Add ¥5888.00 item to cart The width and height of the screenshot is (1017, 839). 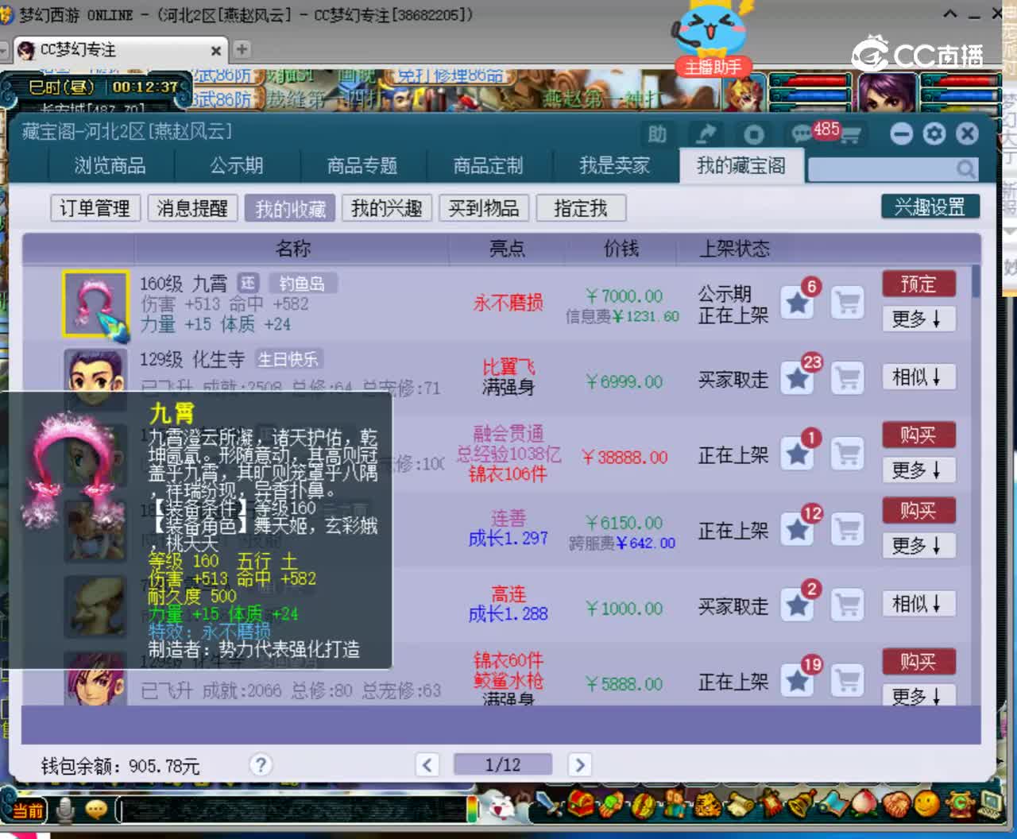(x=848, y=680)
